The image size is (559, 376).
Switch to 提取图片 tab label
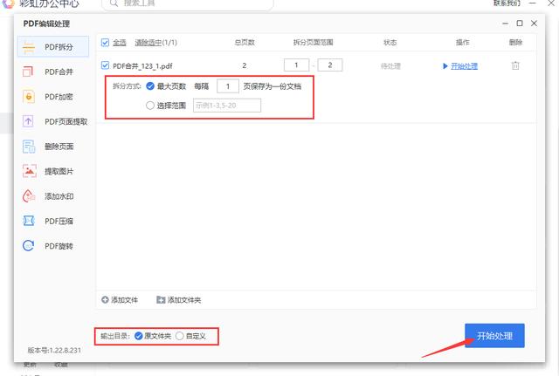point(59,172)
